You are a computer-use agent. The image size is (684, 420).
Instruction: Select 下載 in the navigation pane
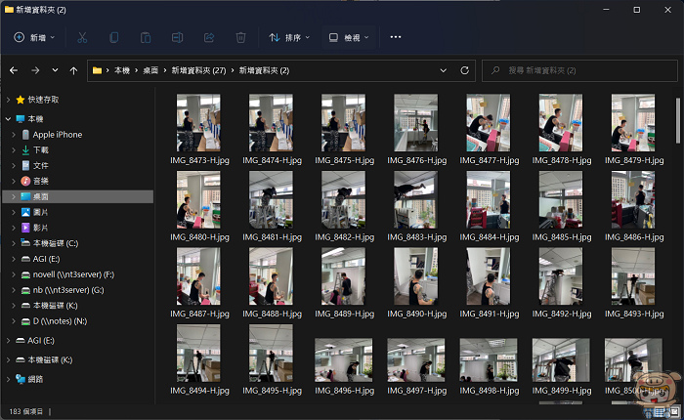tap(41, 150)
